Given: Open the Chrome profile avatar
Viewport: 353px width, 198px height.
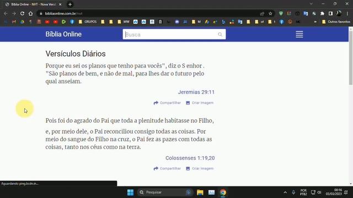Looking at the screenshot, I should pos(339,13).
